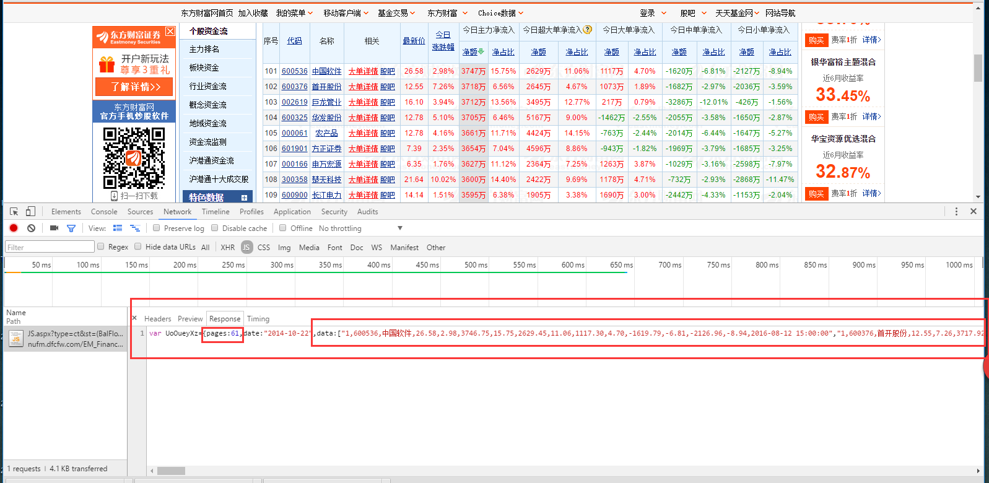Tick the Regex filter checkbox
This screenshot has width=989, height=483.
pos(101,246)
